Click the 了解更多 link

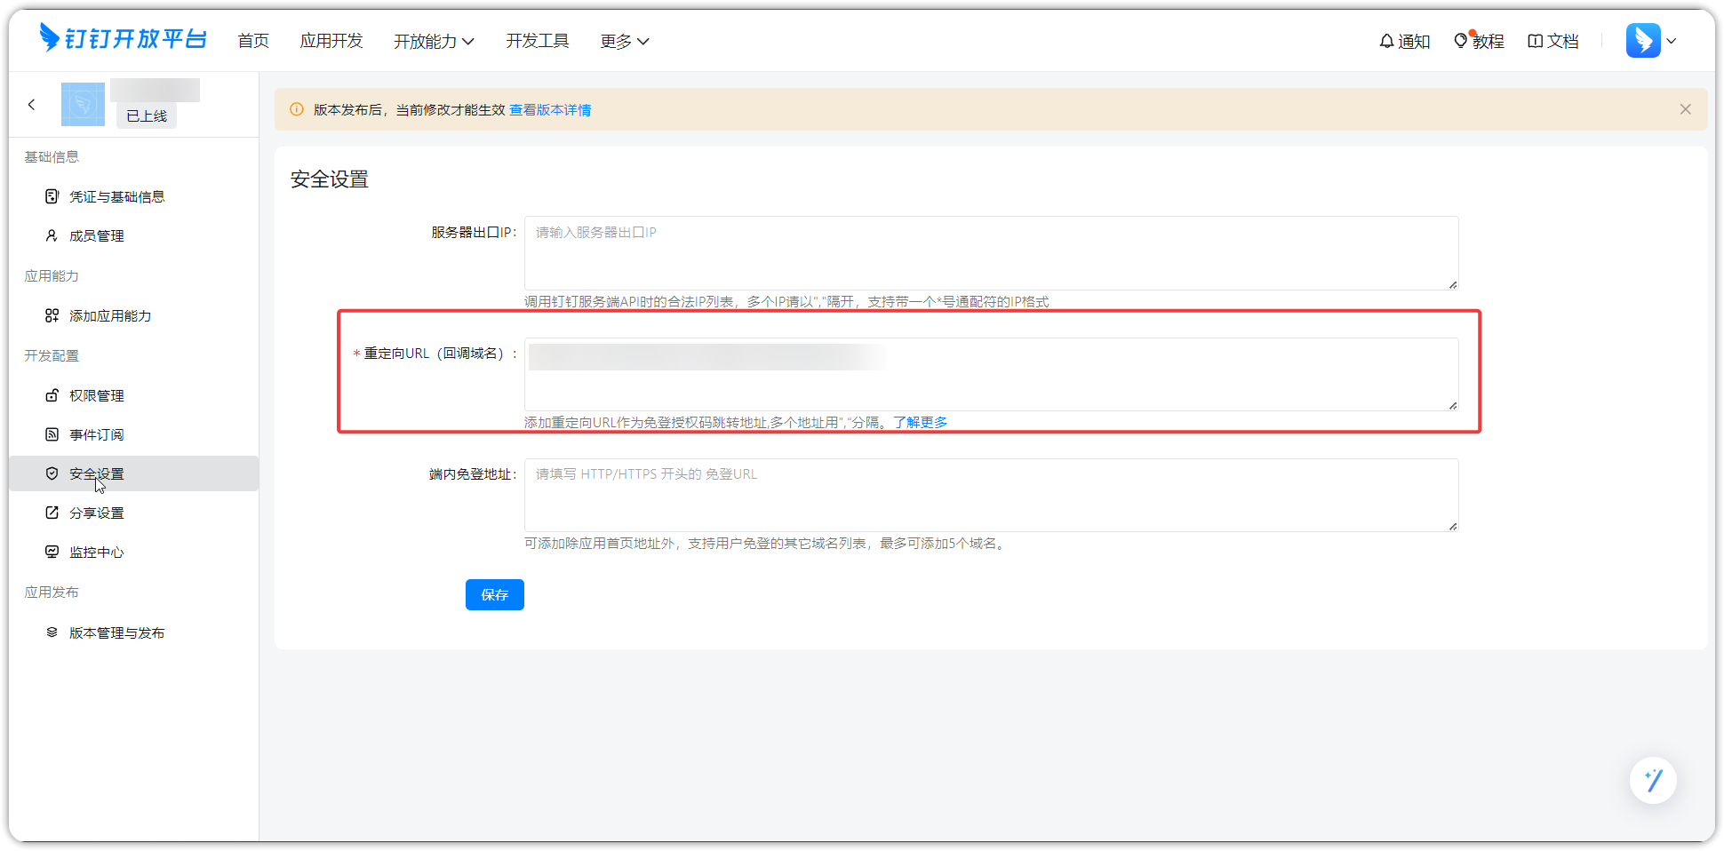click(x=920, y=422)
